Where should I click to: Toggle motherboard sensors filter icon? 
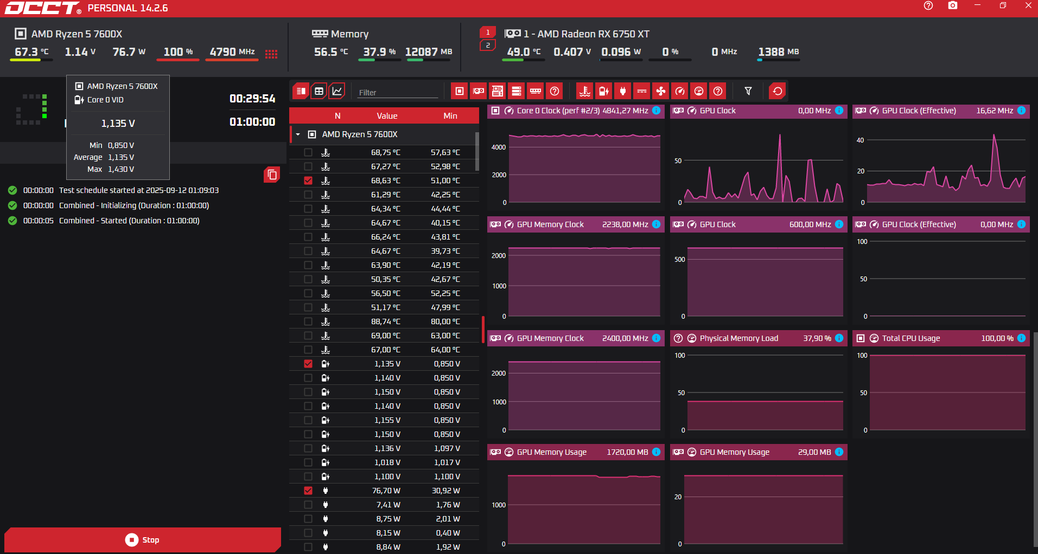pyautogui.click(x=498, y=91)
